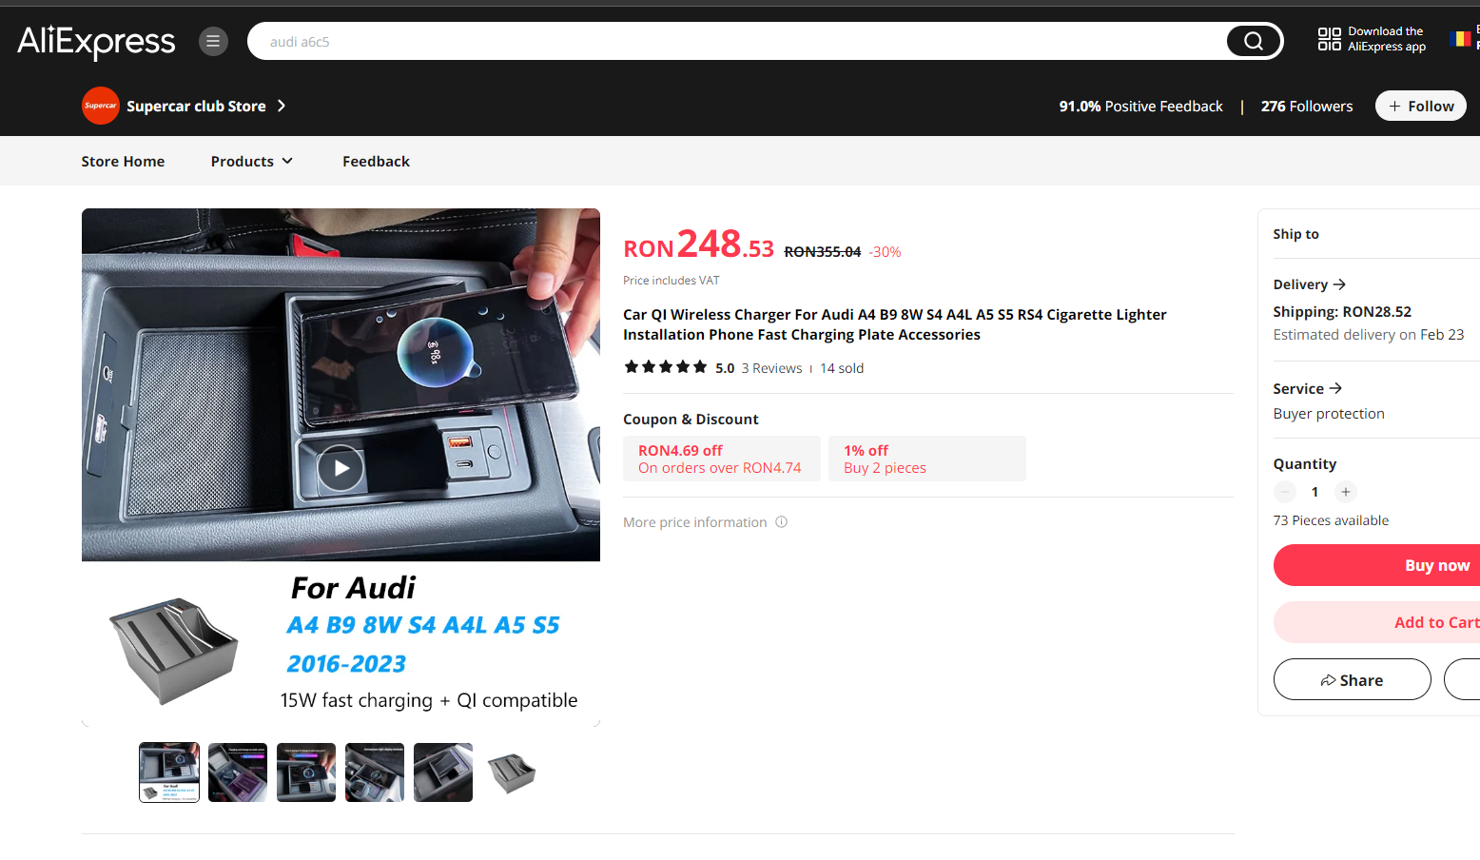Click the QR code app download icon

(x=1328, y=39)
